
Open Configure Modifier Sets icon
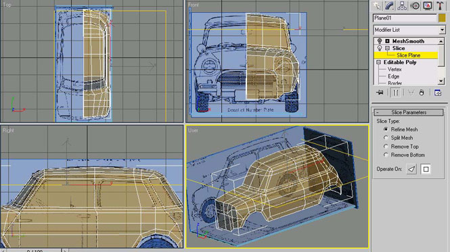pos(437,93)
